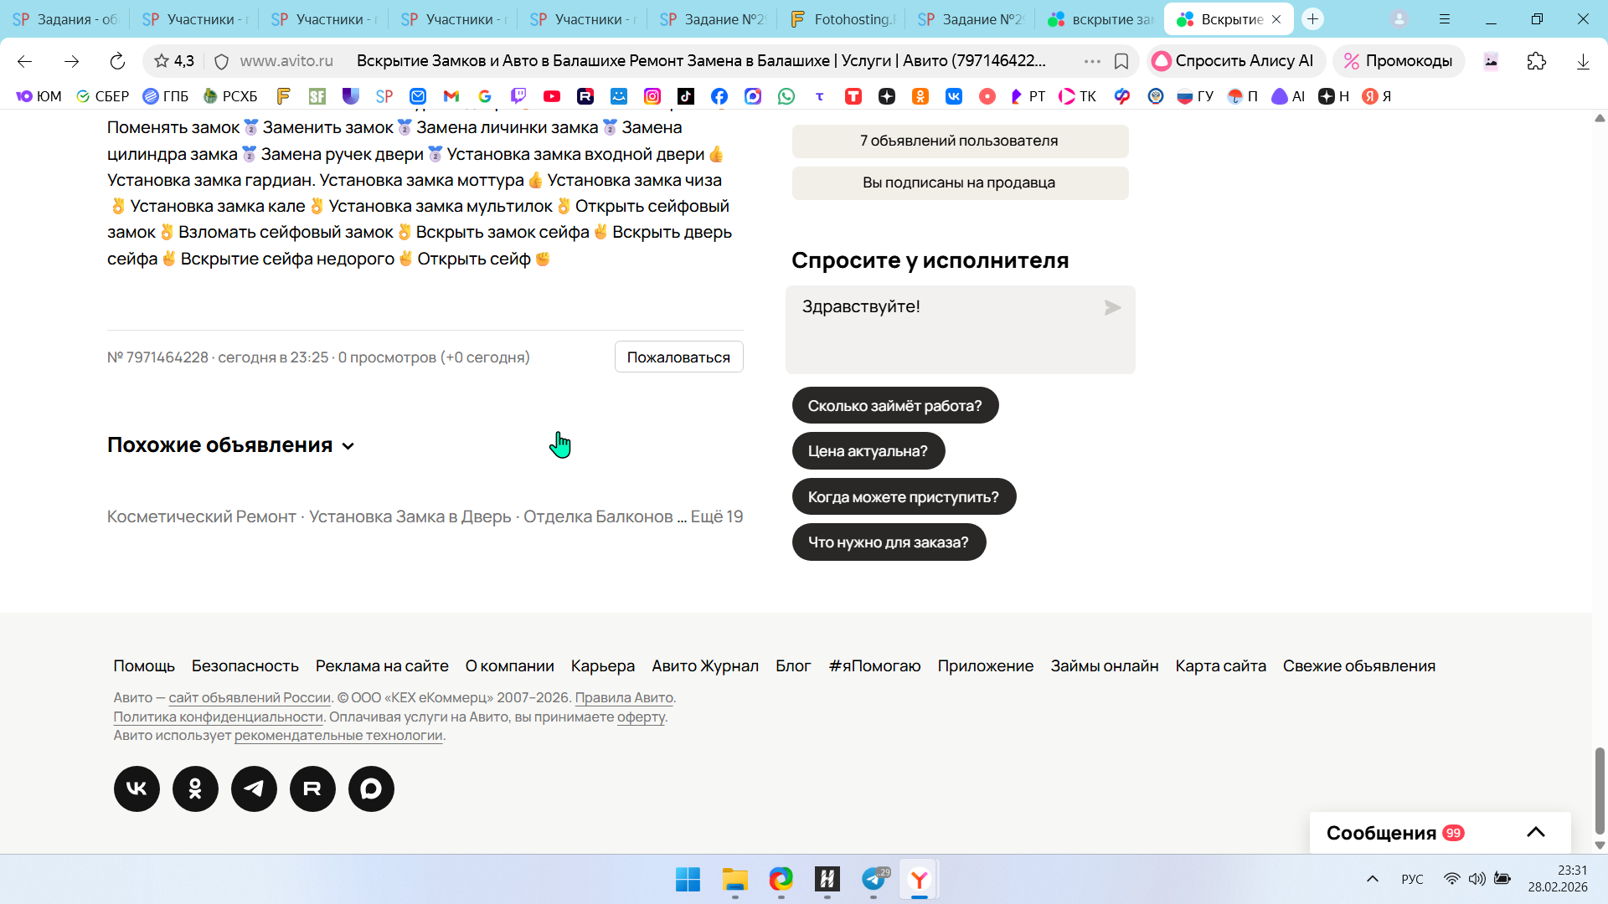Open VK social link in footer
1608x904 pixels.
click(x=137, y=788)
